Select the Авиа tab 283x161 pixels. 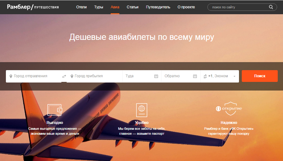pos(115,7)
